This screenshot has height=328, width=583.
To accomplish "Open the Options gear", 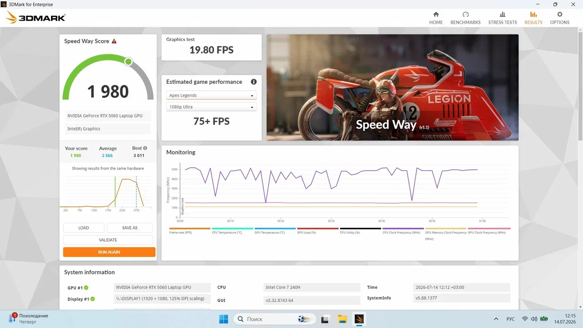I will click(x=560, y=18).
